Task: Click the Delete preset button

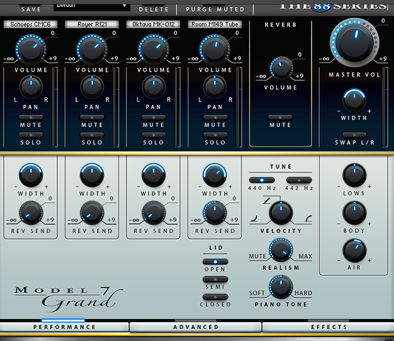Action: coord(154,9)
